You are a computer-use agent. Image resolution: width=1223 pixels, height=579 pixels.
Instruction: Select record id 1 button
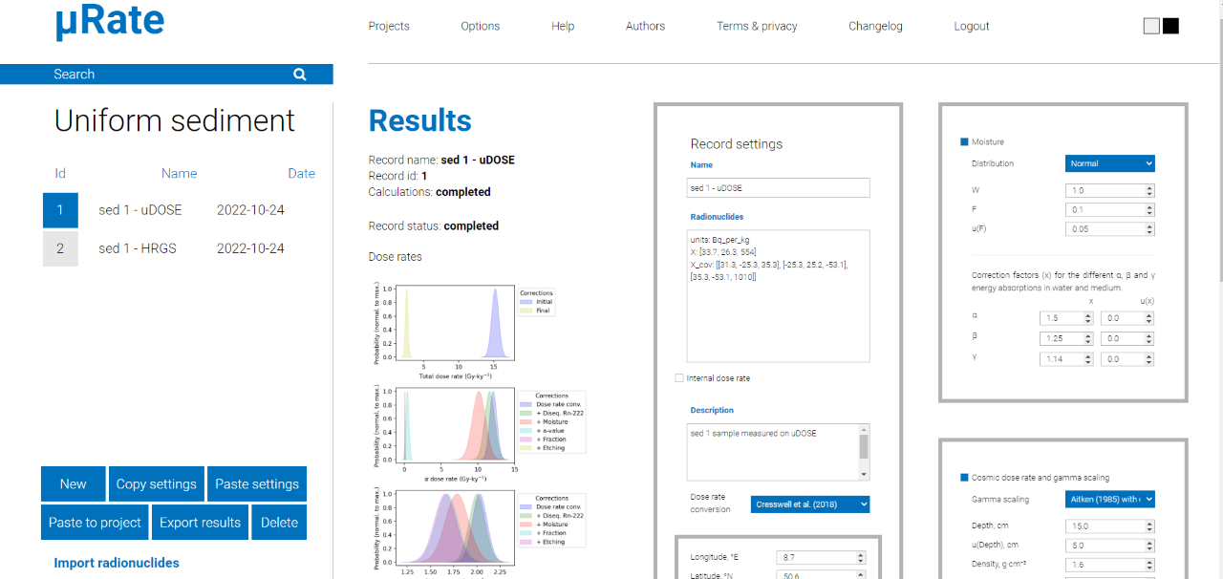pyautogui.click(x=60, y=210)
